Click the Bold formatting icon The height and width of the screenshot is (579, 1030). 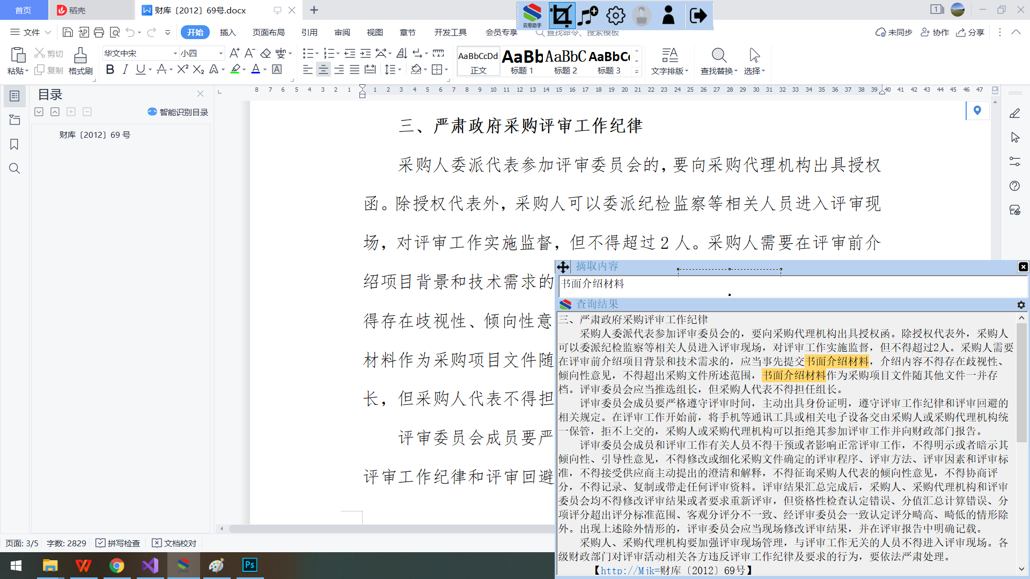(110, 69)
